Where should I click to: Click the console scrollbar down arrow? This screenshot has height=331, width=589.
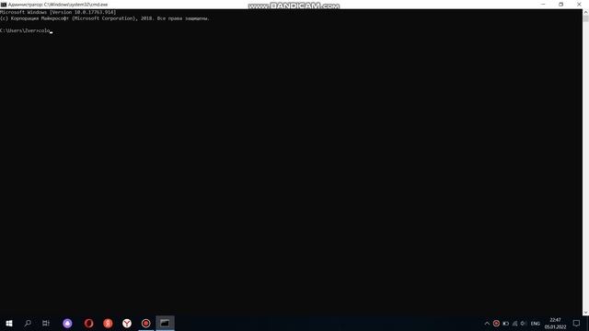[x=585, y=313]
